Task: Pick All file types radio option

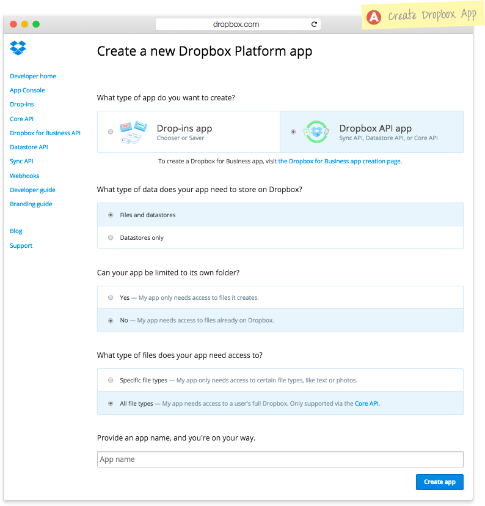Action: tap(111, 403)
